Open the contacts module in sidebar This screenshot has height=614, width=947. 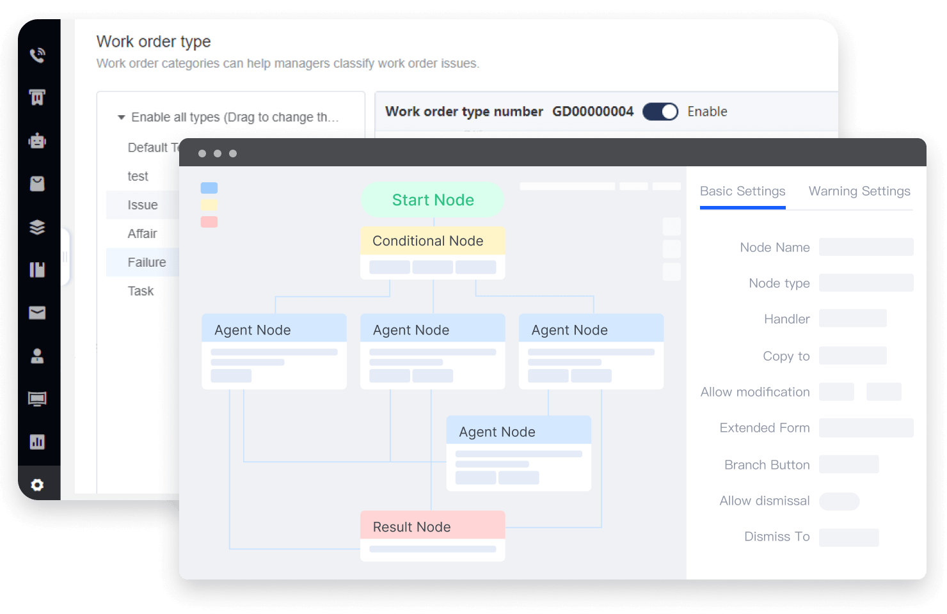point(36,356)
